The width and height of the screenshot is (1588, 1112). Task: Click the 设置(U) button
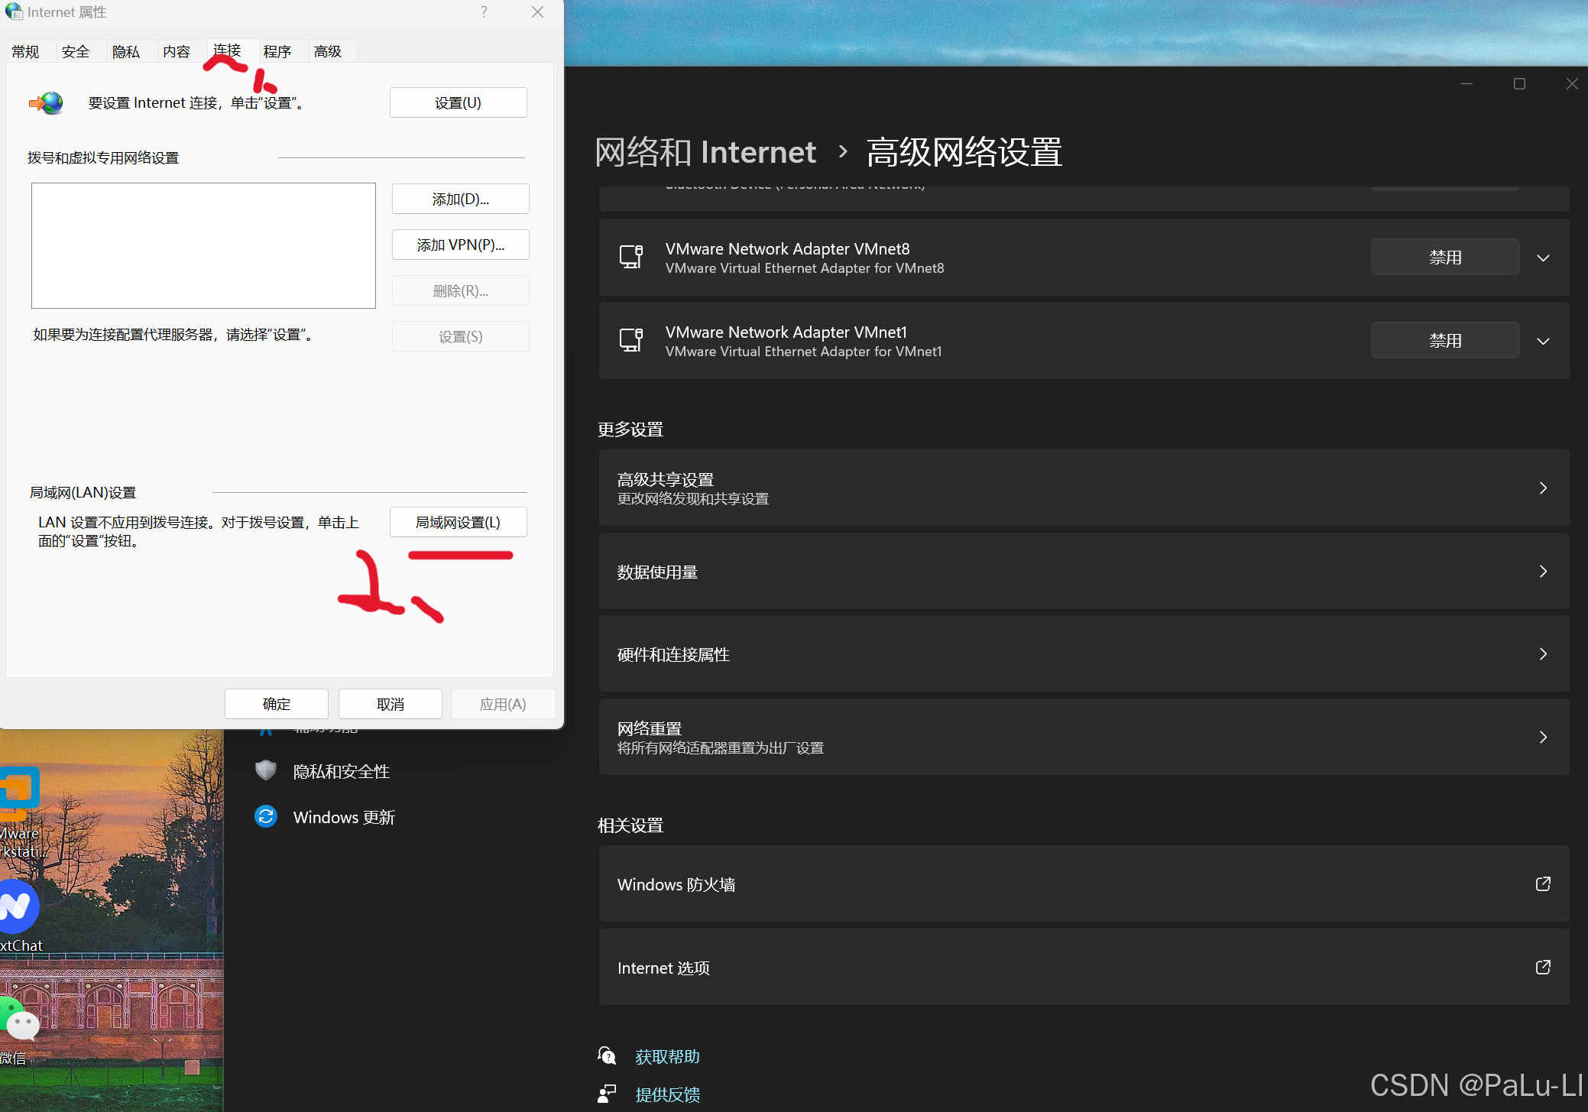click(458, 102)
